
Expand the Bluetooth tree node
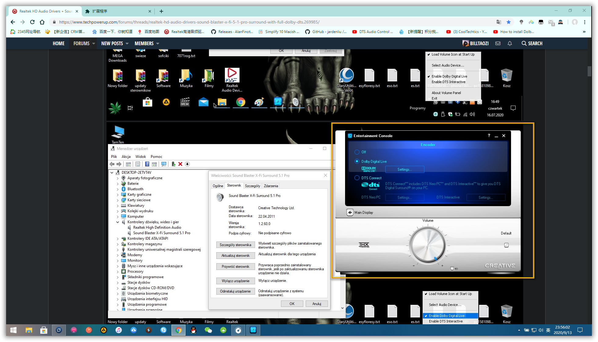[118, 189]
